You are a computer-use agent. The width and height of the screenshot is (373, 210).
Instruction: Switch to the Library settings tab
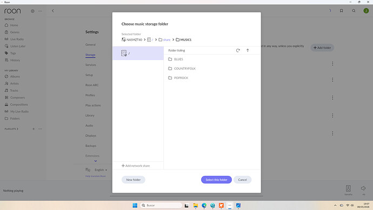click(x=90, y=115)
